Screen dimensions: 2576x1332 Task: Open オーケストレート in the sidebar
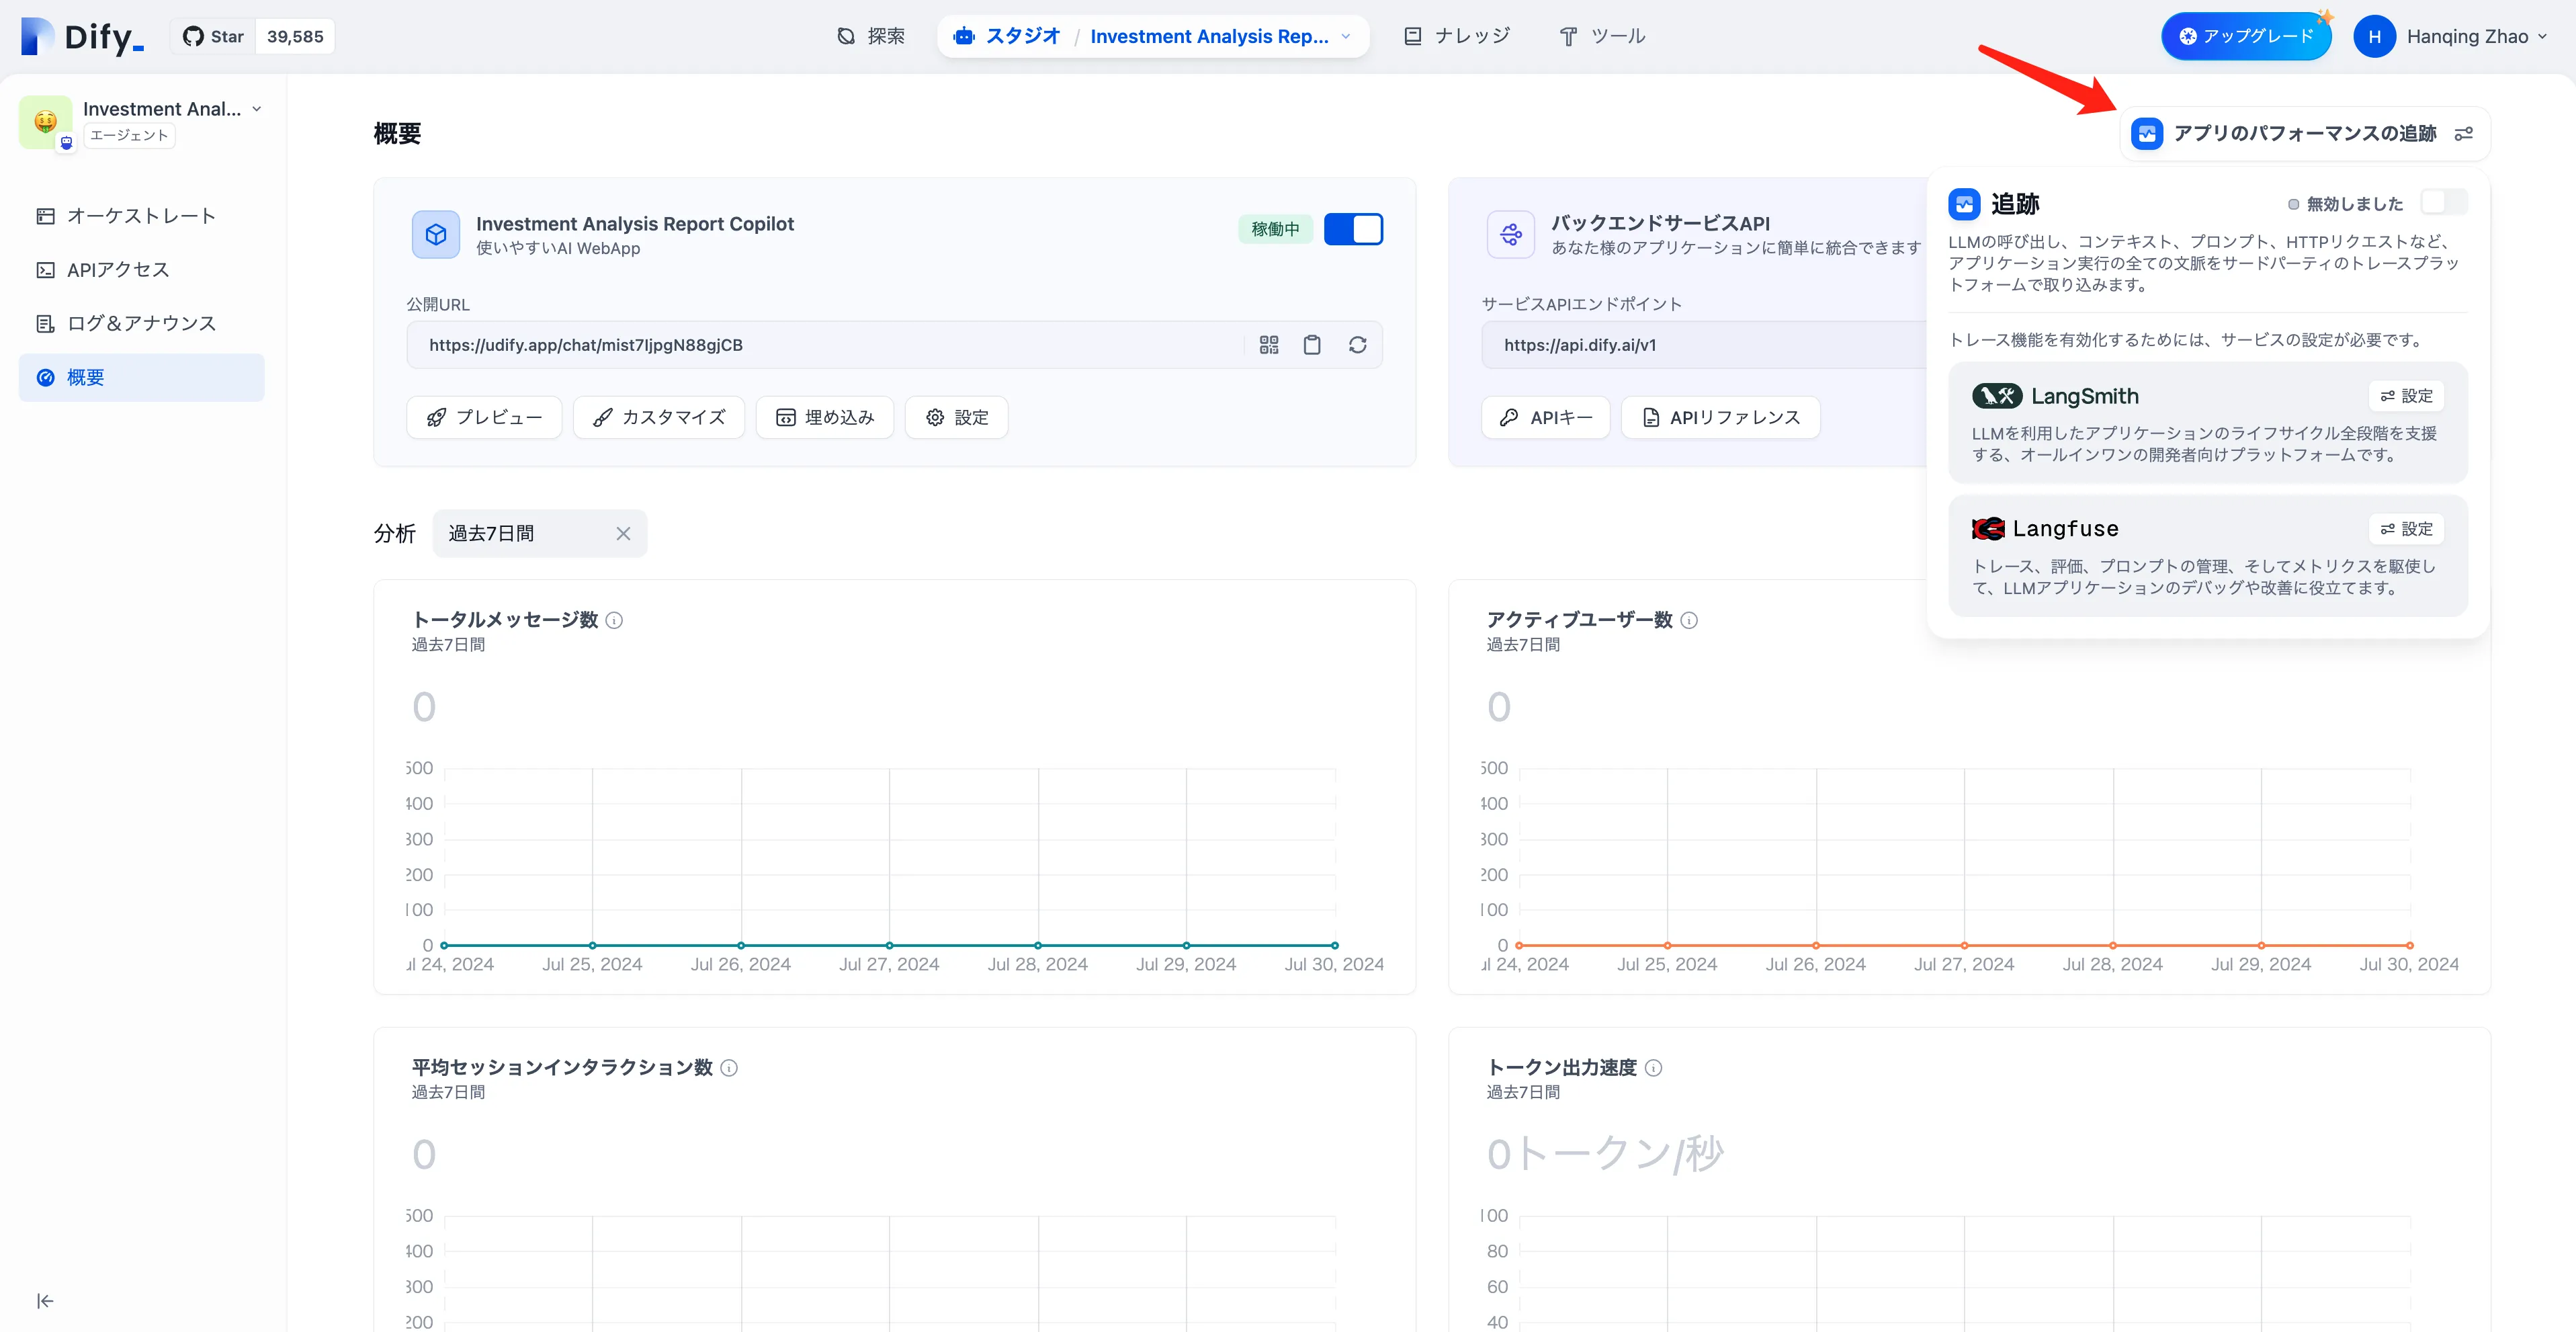point(141,216)
